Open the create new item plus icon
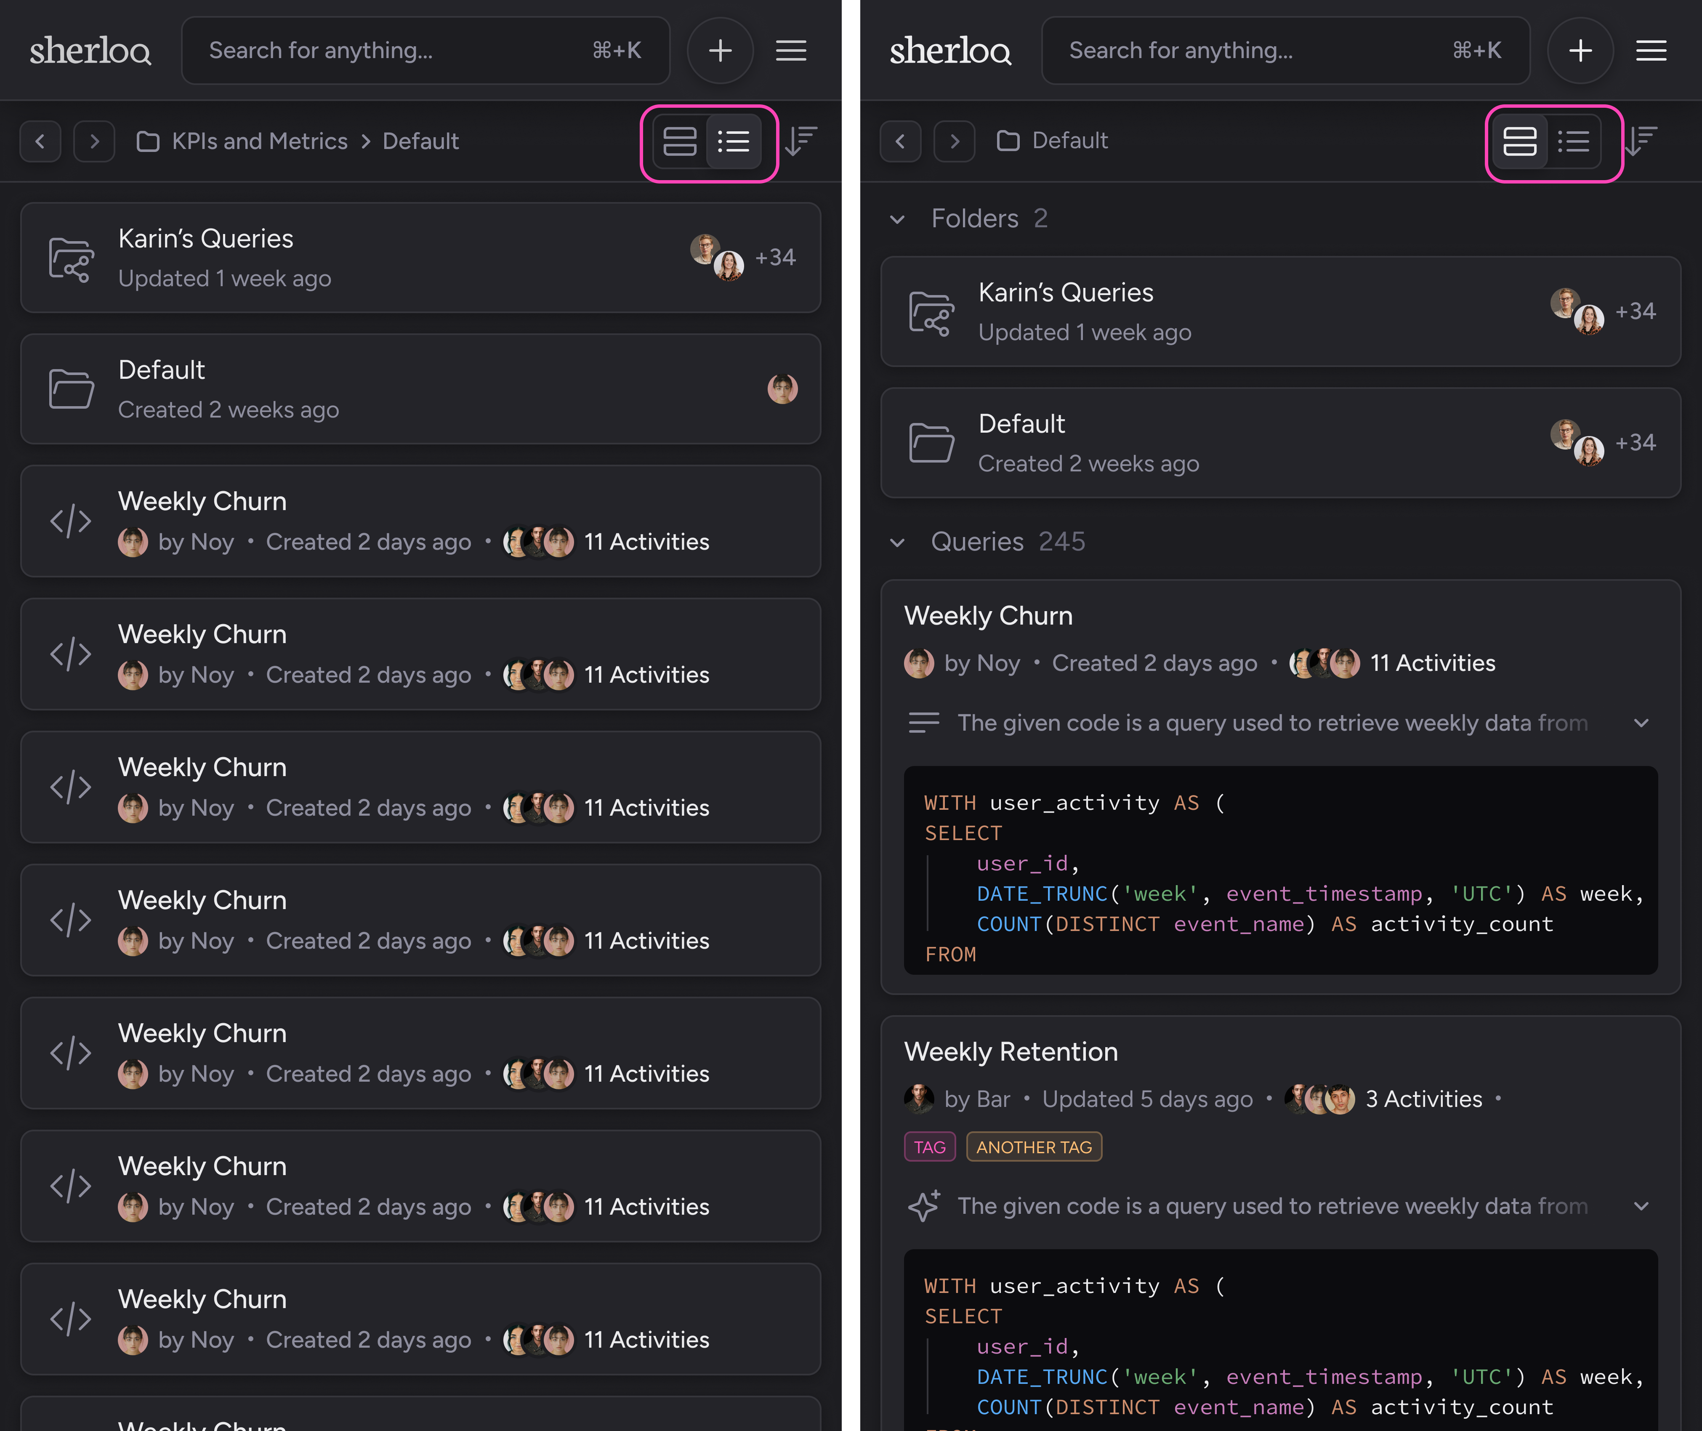Image resolution: width=1702 pixels, height=1431 pixels. coord(721,51)
